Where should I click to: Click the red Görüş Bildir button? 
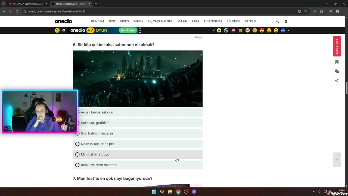tap(337, 46)
